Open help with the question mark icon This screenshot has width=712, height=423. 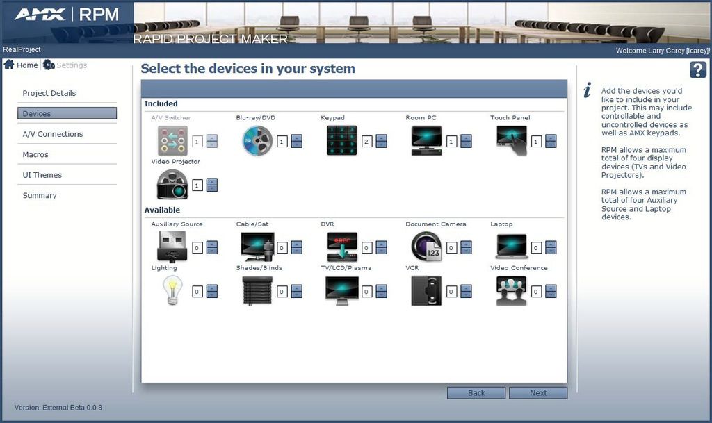[698, 70]
